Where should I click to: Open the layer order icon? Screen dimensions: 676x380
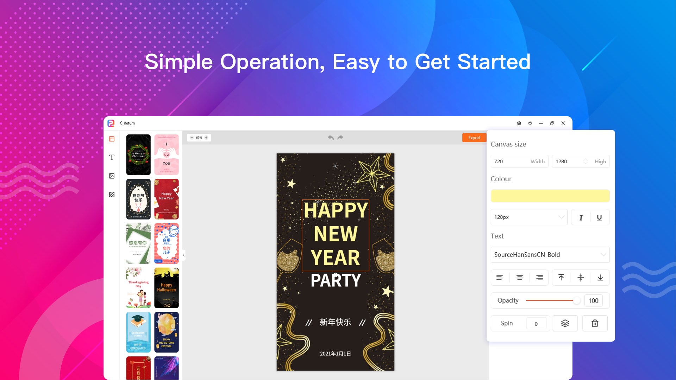pos(565,323)
